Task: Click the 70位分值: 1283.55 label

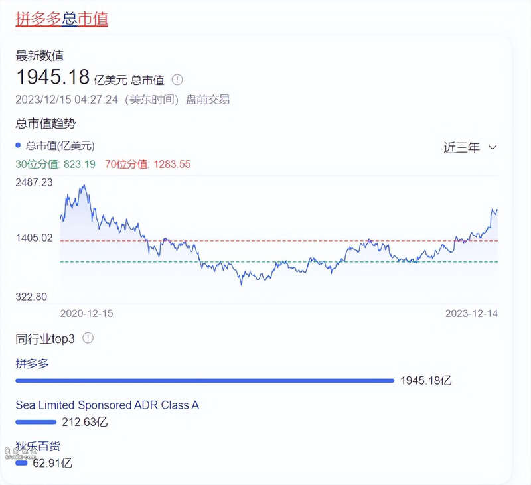Action: tap(147, 164)
